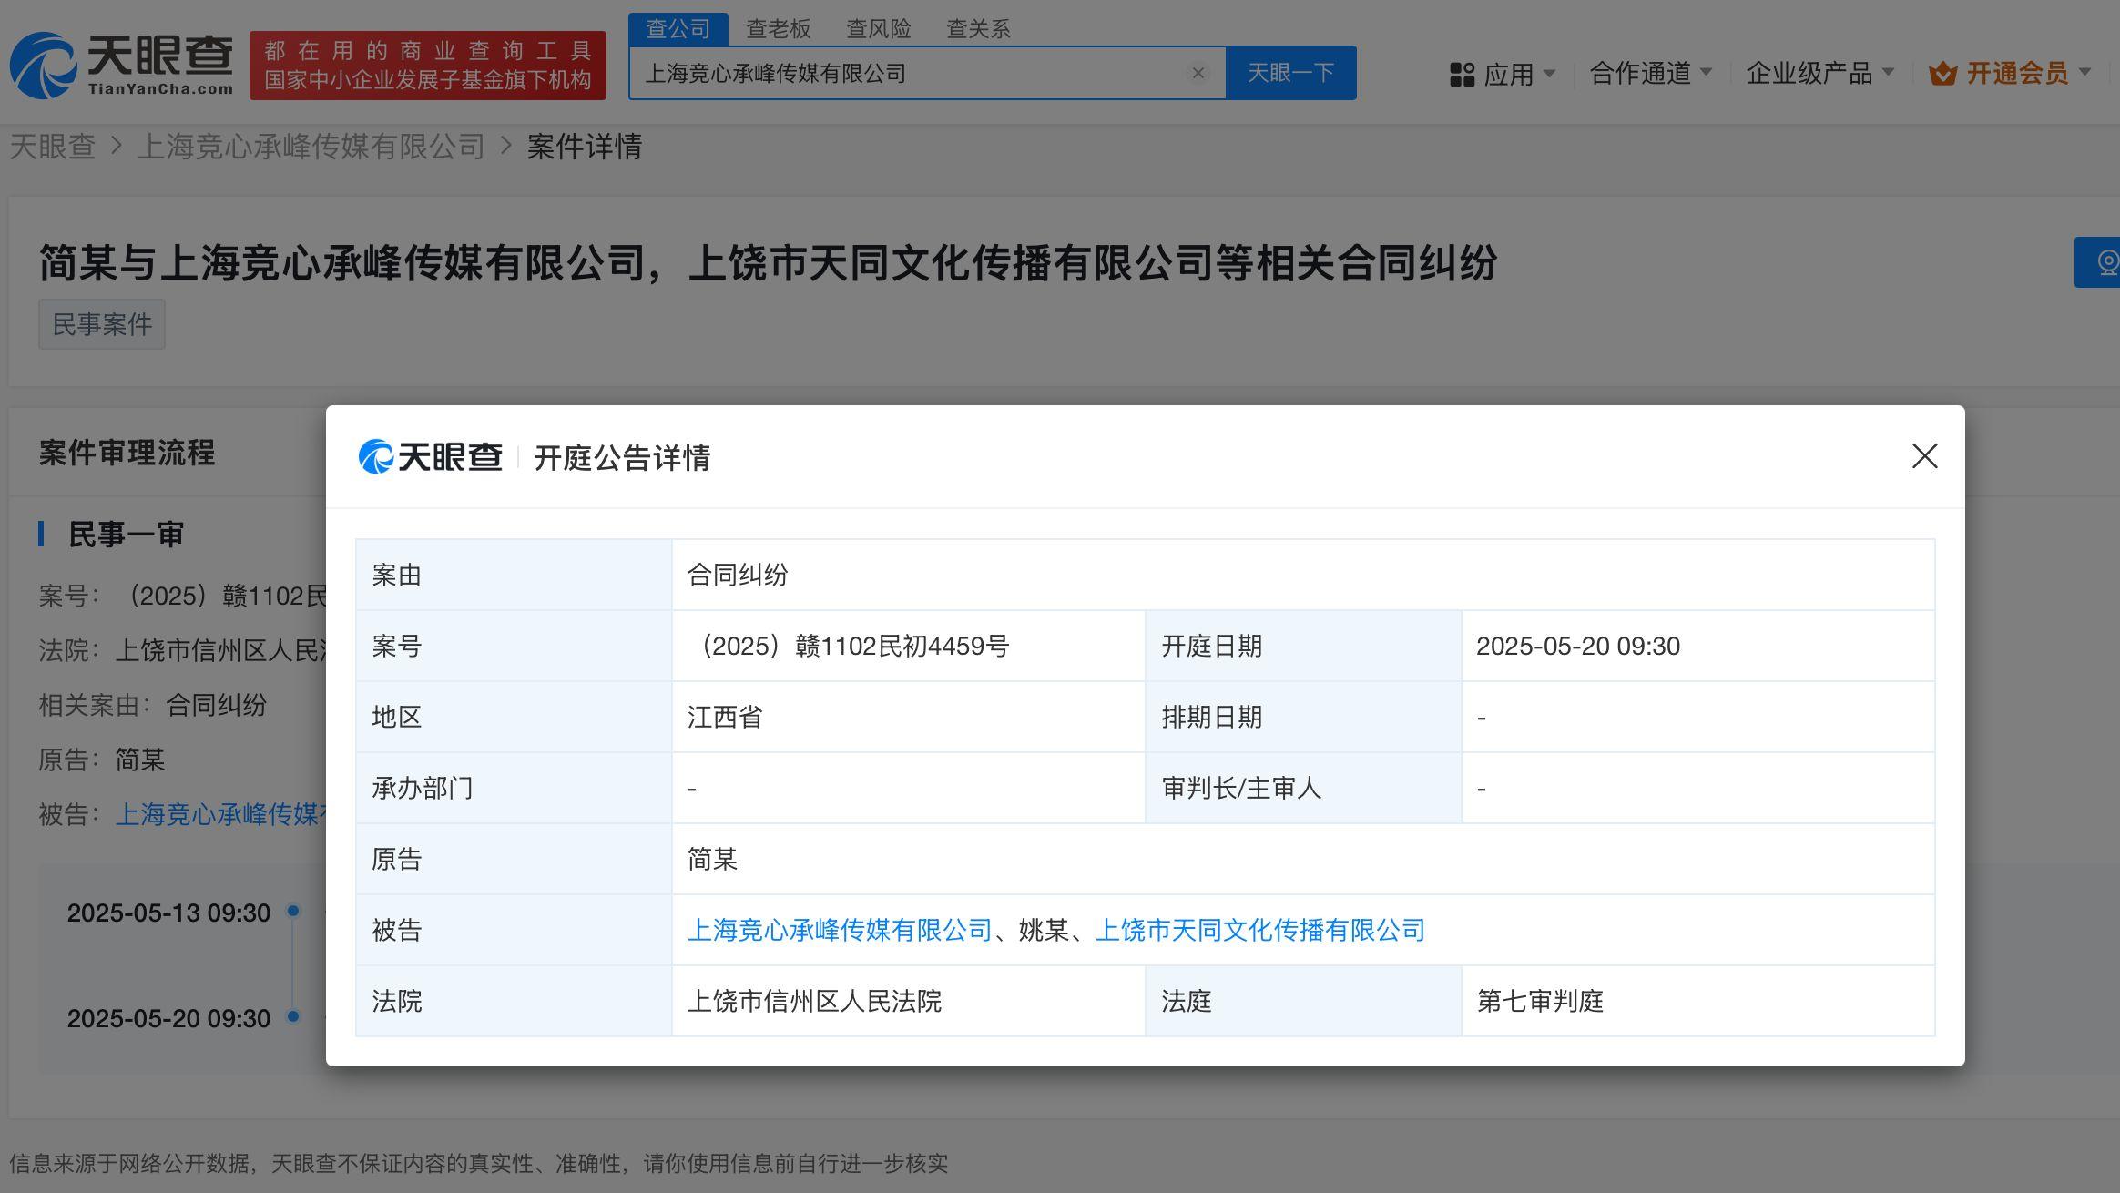Click the footer disclaimer 信息来源于网络公开数据
2120x1193 pixels.
479,1163
